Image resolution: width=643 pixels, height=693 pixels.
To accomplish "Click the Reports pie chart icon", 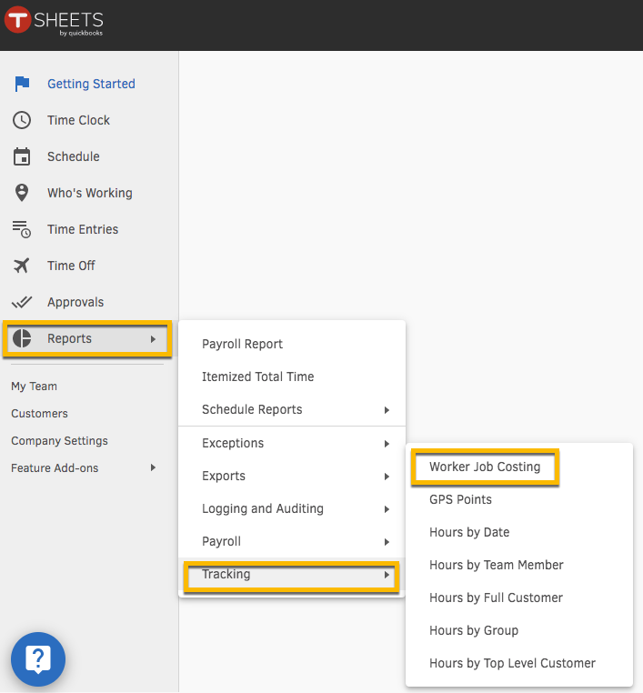I will pyautogui.click(x=22, y=338).
